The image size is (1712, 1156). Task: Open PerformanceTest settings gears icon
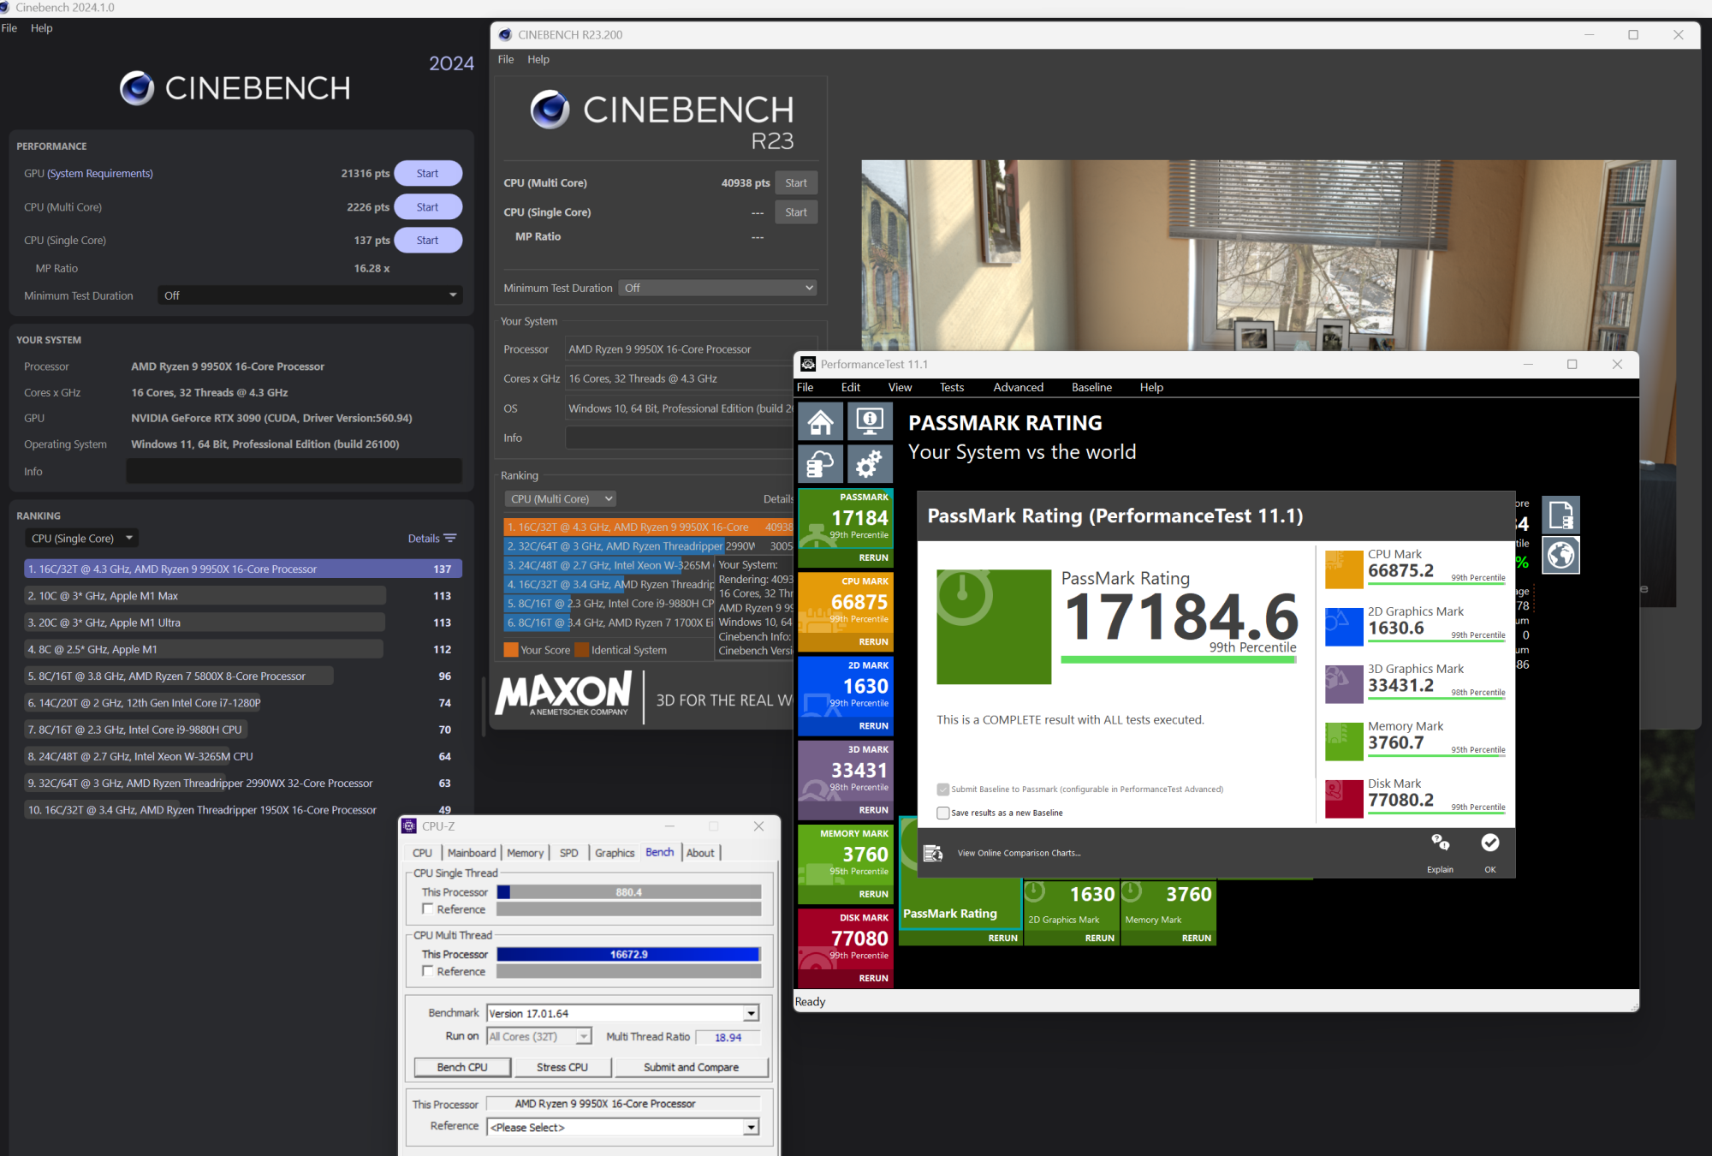870,464
